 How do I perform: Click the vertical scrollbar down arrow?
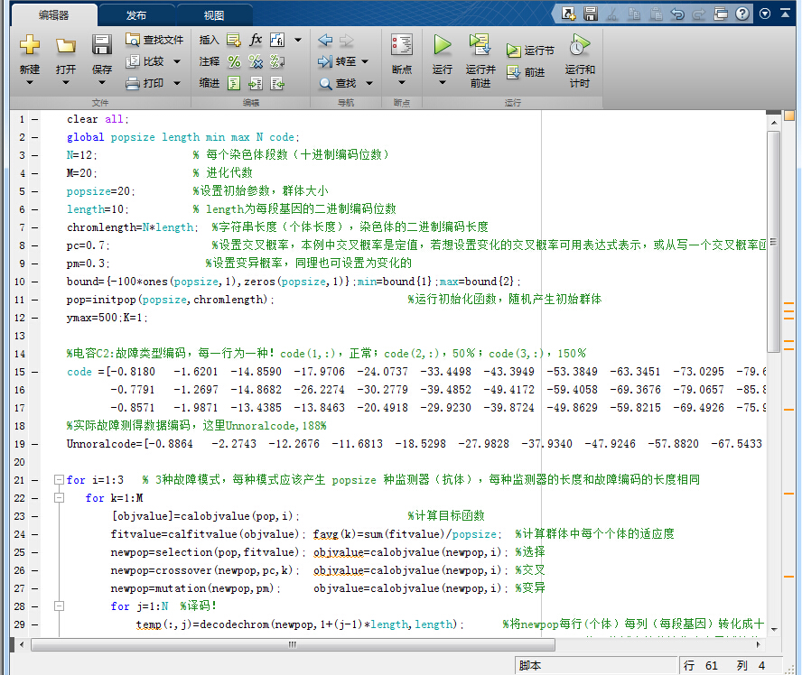tap(774, 629)
